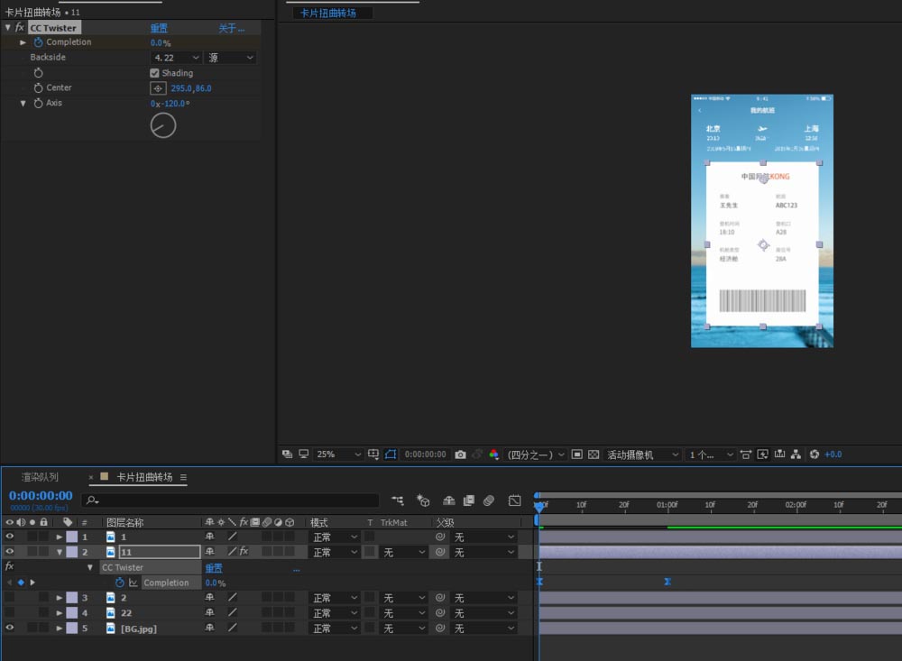Screen dimensions: 902x661
Task: Click the primary viewer monitor icon
Action: pyautogui.click(x=303, y=454)
